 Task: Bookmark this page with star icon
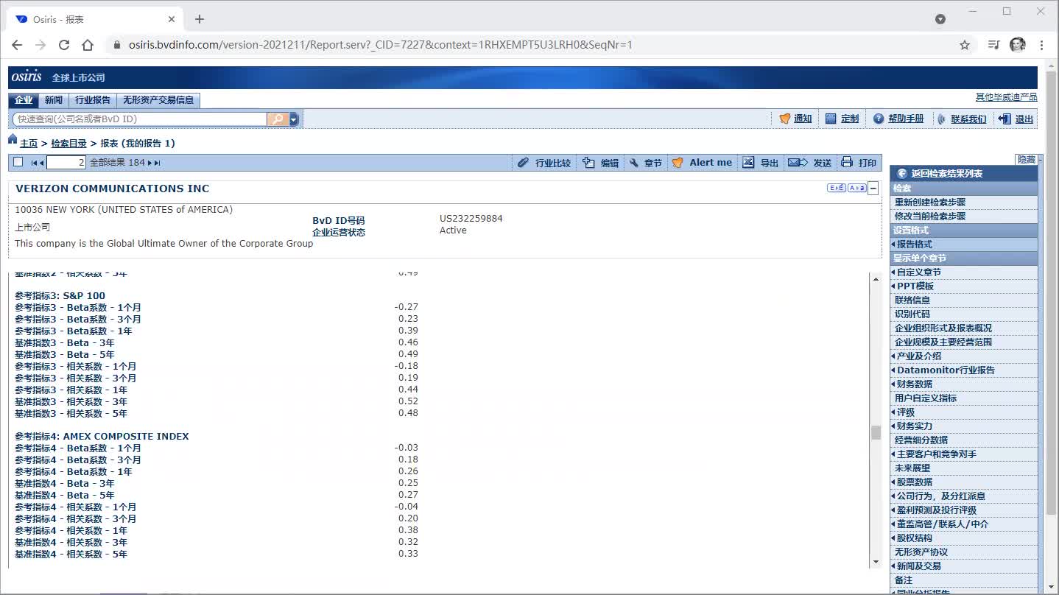coord(965,45)
